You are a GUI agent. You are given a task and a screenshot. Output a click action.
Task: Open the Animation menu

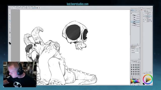tap(17, 6)
